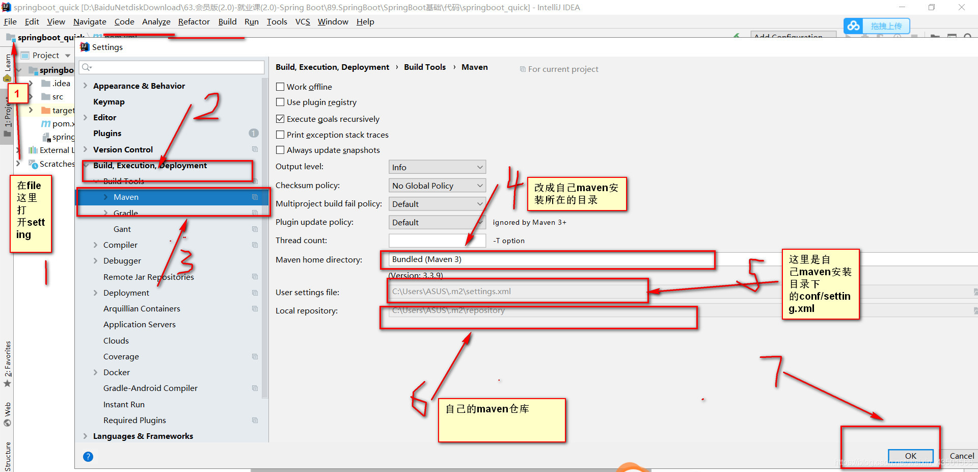Screen dimensions: 978x472
Task: Enable Print exception stack traces
Action: (280, 135)
